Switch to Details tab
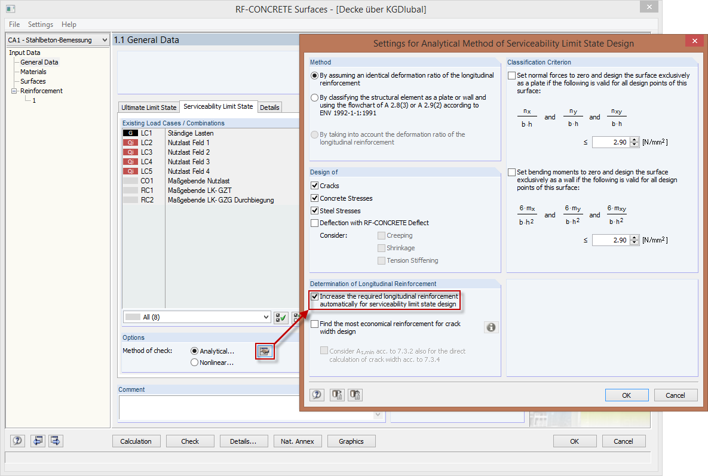Image resolution: width=708 pixels, height=476 pixels. point(269,108)
